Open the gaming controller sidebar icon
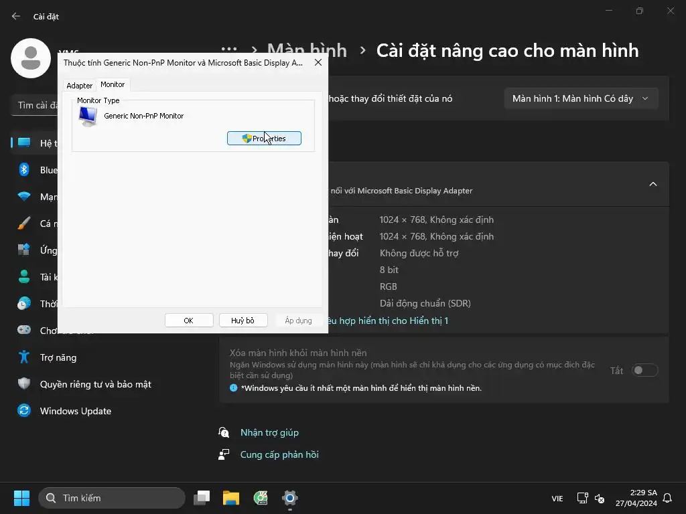This screenshot has width=686, height=514. pos(24,330)
